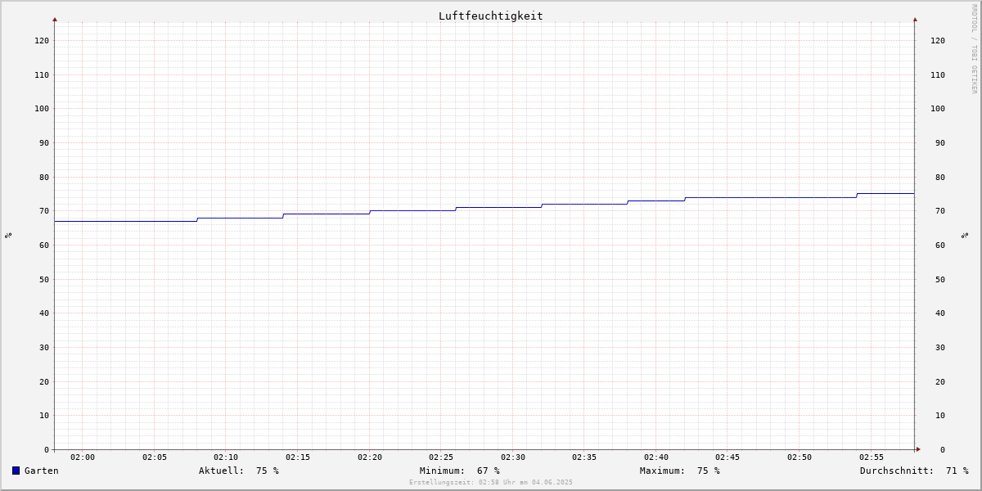This screenshot has width=982, height=491.
Task: Click the 50 label on left axis
Action: click(44, 280)
